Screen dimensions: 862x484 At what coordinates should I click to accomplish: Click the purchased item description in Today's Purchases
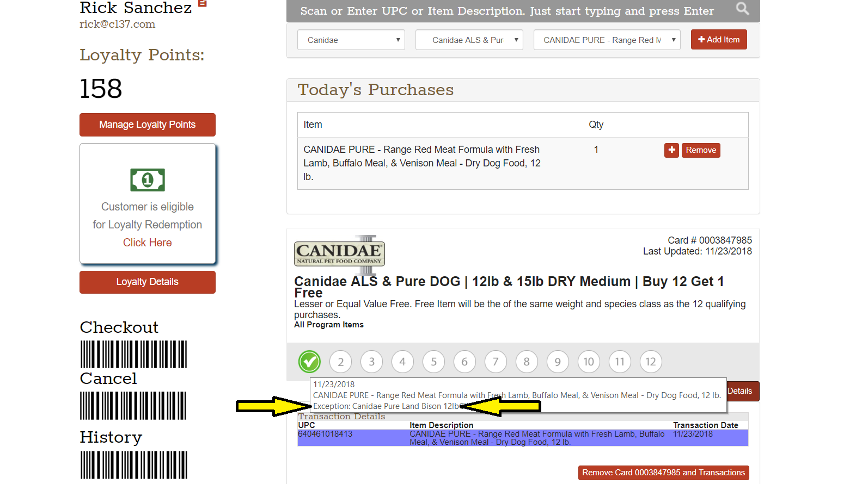point(422,163)
